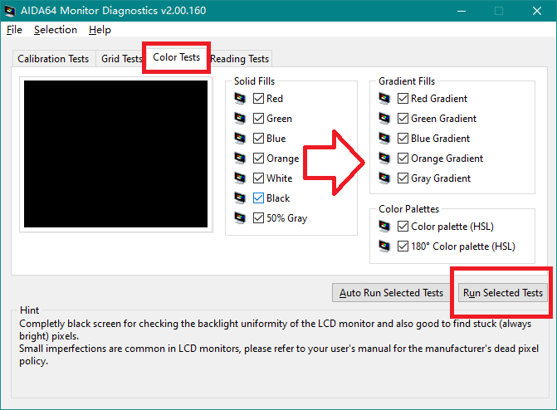
Task: Switch to the Reading Tests tab
Action: point(240,59)
